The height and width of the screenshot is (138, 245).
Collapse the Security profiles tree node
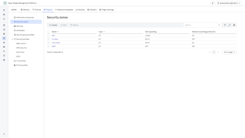12,39
